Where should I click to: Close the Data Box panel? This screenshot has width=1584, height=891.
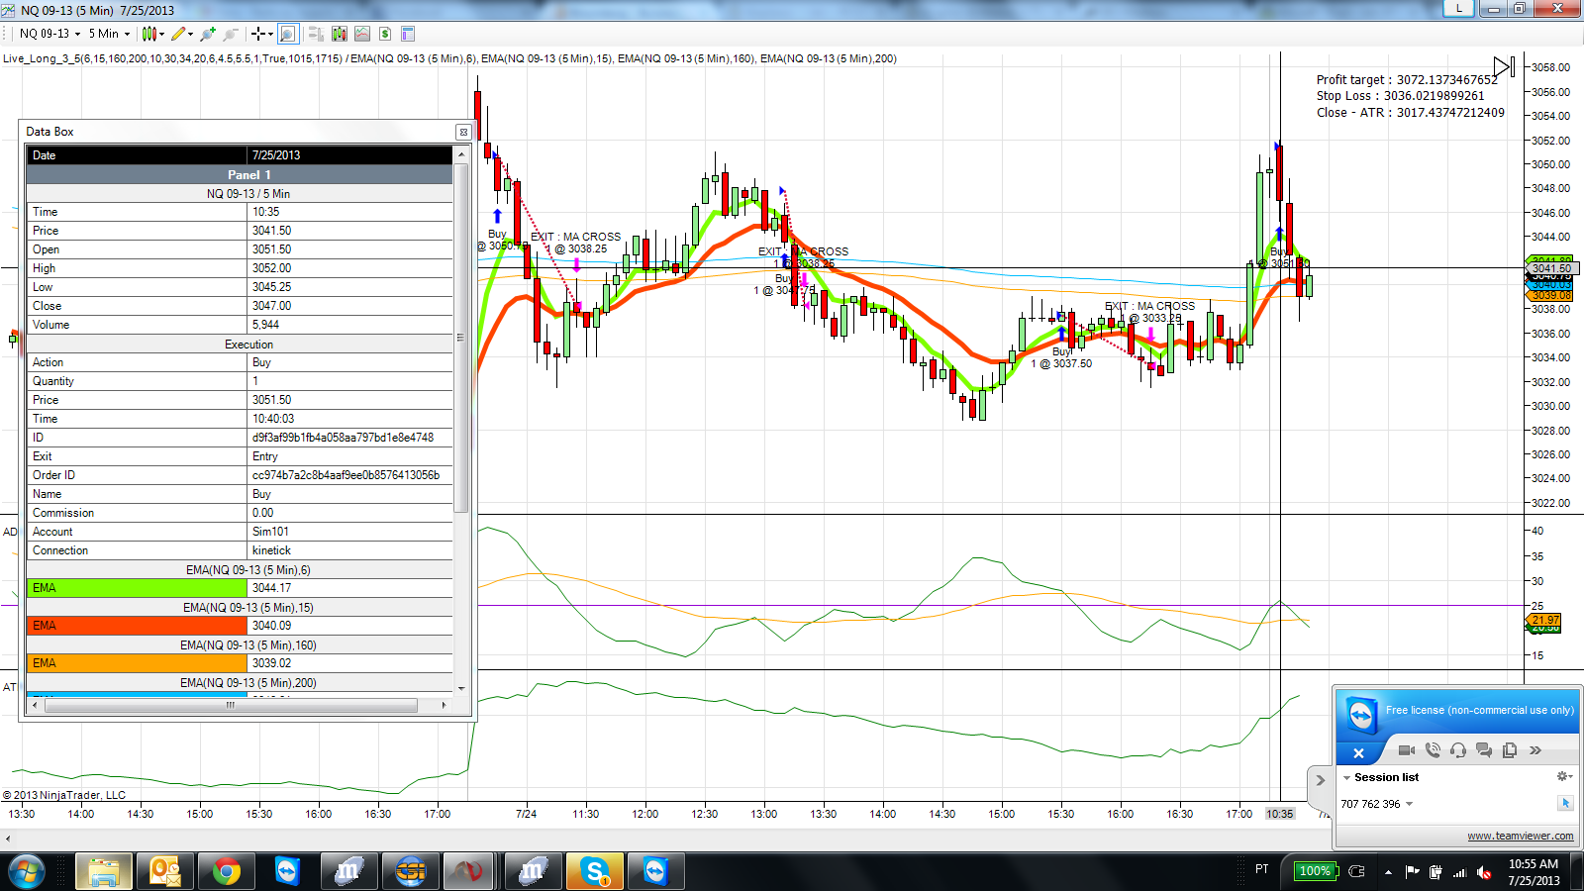[x=462, y=132]
